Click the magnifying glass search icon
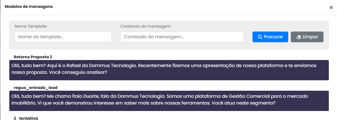 pos(260,37)
